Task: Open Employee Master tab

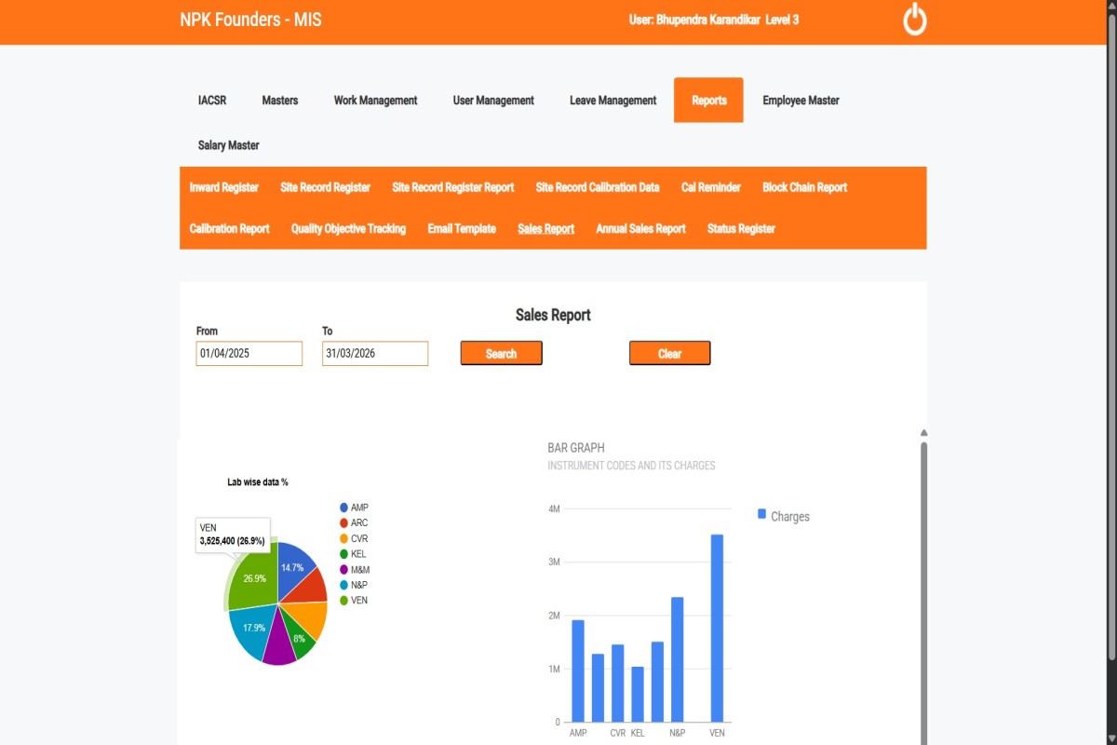Action: (801, 101)
